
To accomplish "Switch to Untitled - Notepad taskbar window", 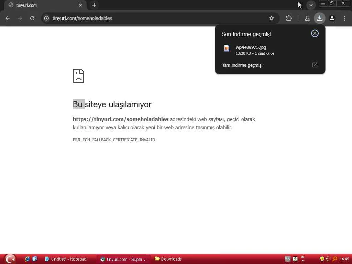I will pyautogui.click(x=66, y=259).
